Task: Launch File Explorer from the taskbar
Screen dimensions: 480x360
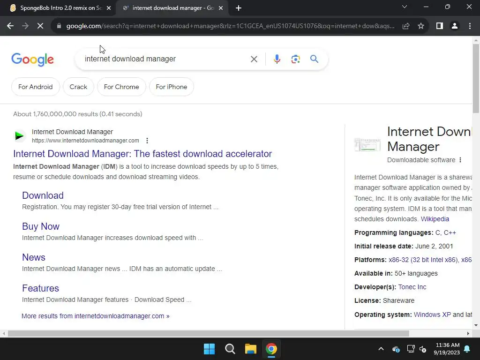Action: pyautogui.click(x=250, y=349)
